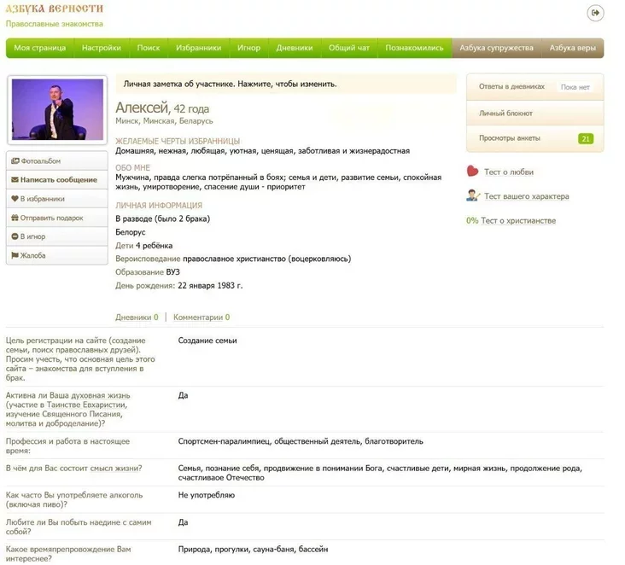Open the Комментарии 0 link
This screenshot has height=565, width=625.
point(202,317)
